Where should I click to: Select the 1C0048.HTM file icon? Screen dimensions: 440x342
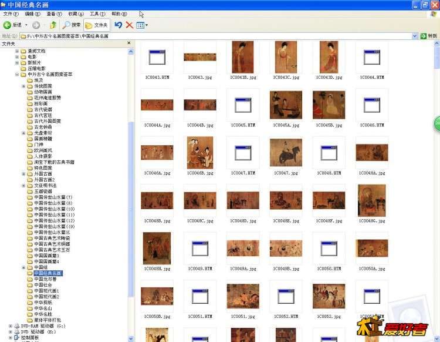coord(329,153)
